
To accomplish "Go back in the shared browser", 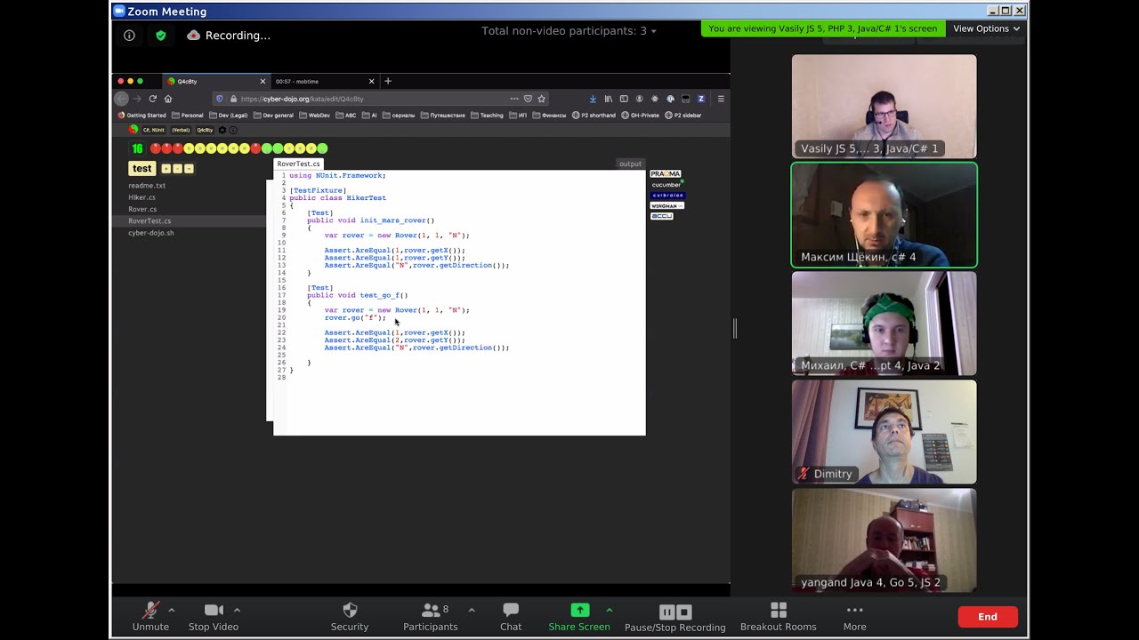I will click(x=122, y=99).
